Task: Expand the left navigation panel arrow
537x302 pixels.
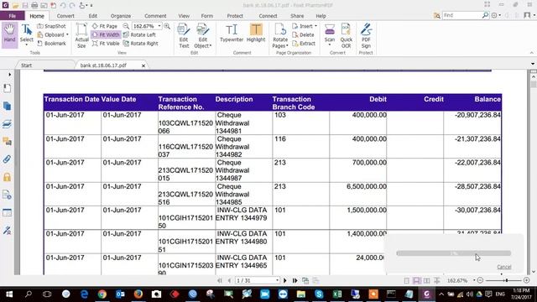Action: (x=9, y=75)
